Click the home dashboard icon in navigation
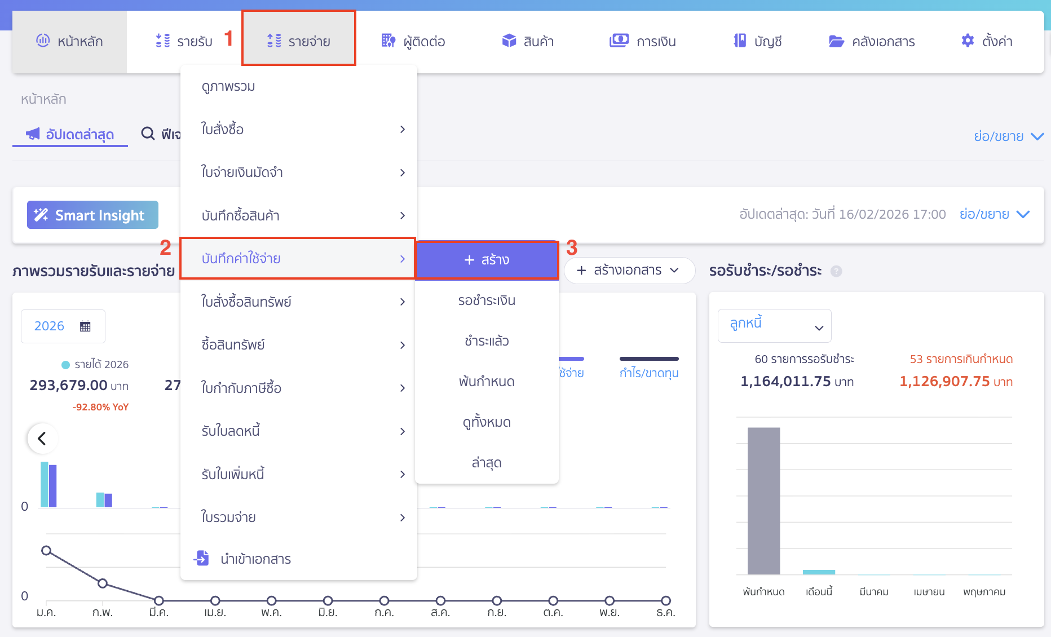This screenshot has width=1051, height=637. pyautogui.click(x=43, y=41)
